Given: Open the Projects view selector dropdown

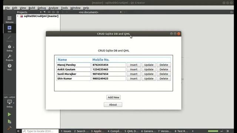Looking at the screenshot, I should [x=29, y=12].
